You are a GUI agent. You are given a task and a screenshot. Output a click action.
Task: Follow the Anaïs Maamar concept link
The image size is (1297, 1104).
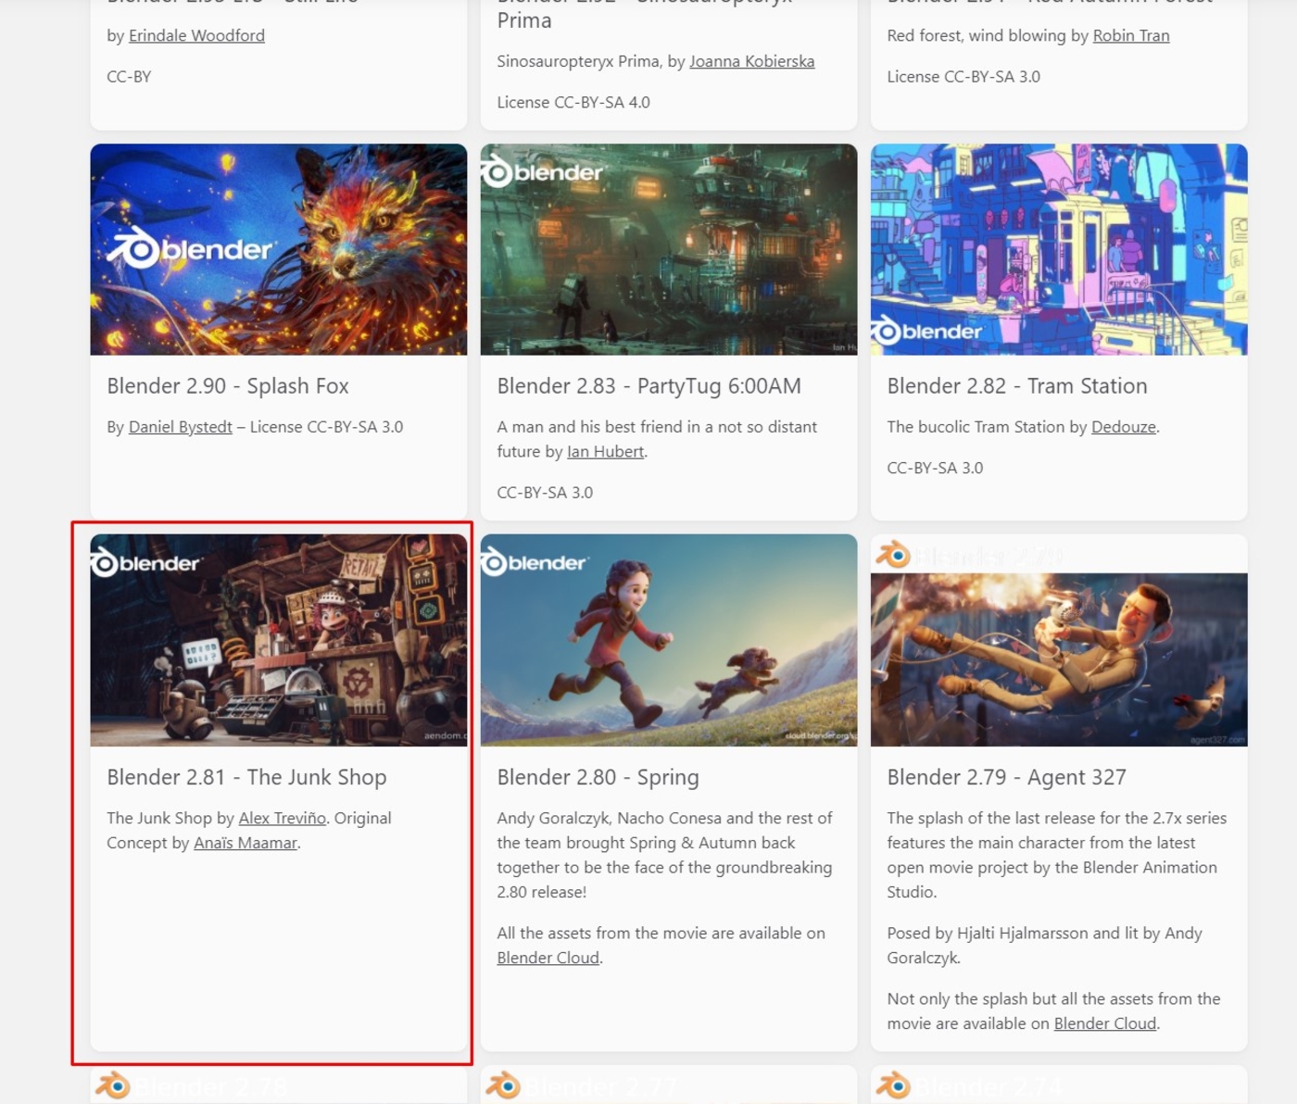(246, 843)
